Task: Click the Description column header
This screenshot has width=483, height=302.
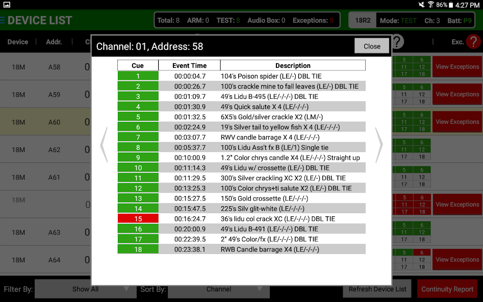Action: click(x=293, y=65)
